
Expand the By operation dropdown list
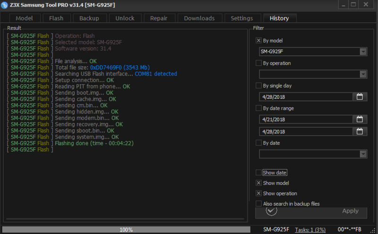pos(363,74)
